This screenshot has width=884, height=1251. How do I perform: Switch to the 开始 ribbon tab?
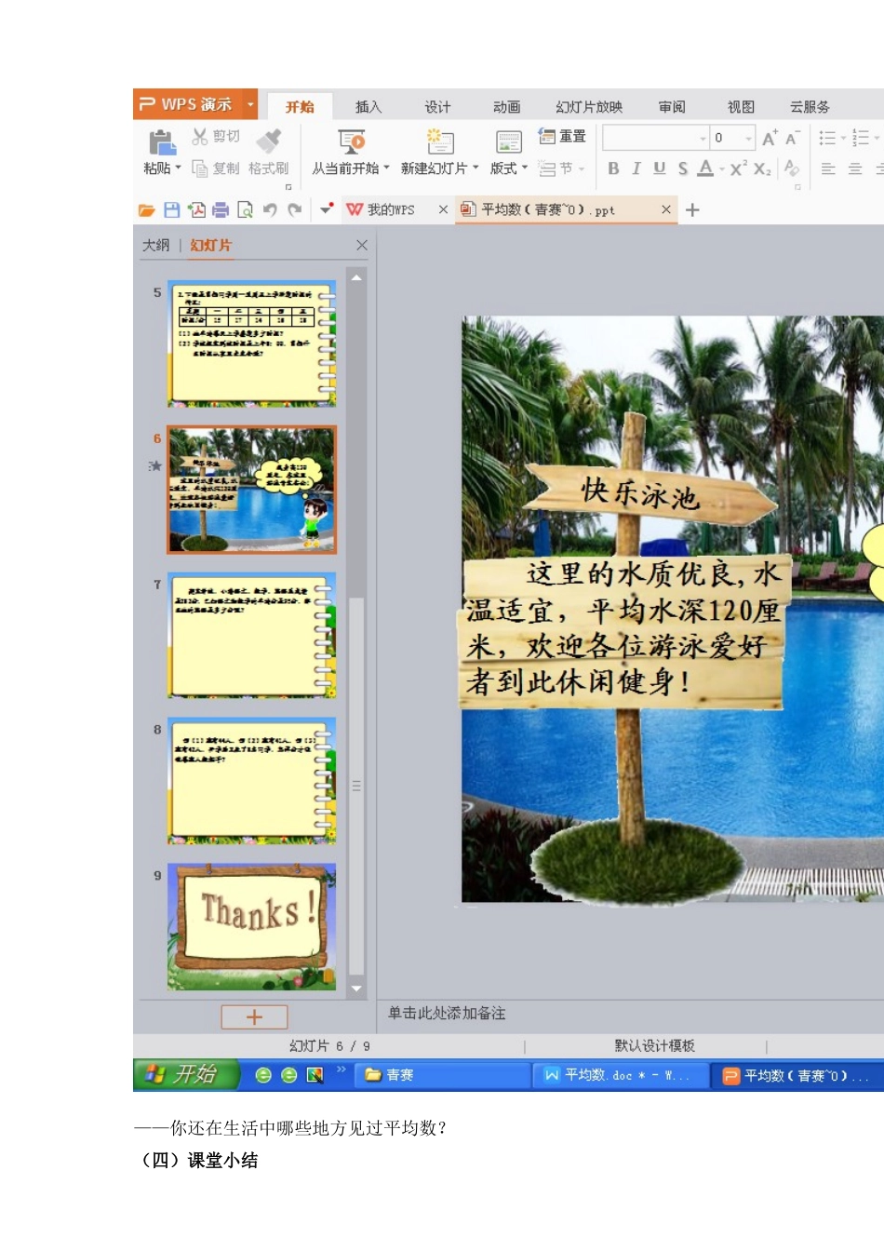click(x=300, y=107)
